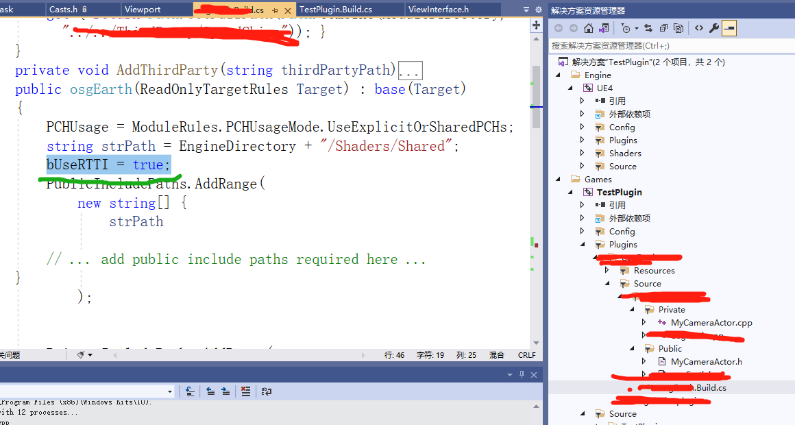Open tab overflow dropdown arrow
The width and height of the screenshot is (795, 425).
coord(526,10)
